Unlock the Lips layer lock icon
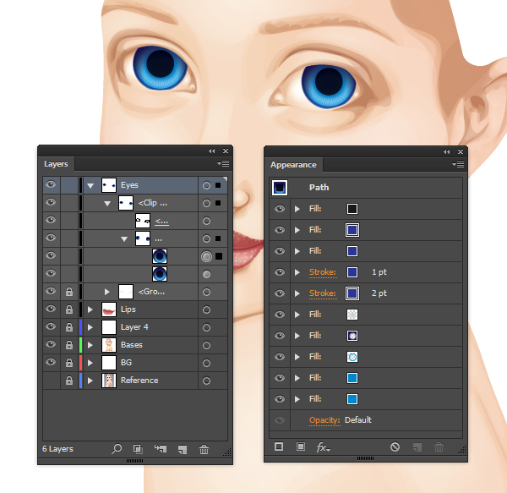 [x=69, y=309]
